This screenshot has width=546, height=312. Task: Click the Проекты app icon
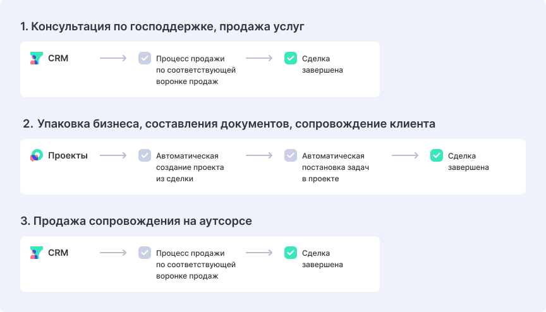pyautogui.click(x=36, y=156)
